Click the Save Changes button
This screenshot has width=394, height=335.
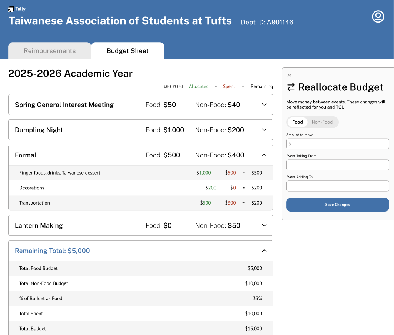(337, 205)
